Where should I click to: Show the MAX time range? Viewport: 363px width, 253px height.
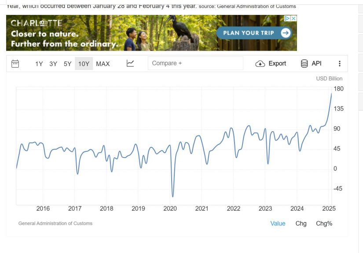103,64
